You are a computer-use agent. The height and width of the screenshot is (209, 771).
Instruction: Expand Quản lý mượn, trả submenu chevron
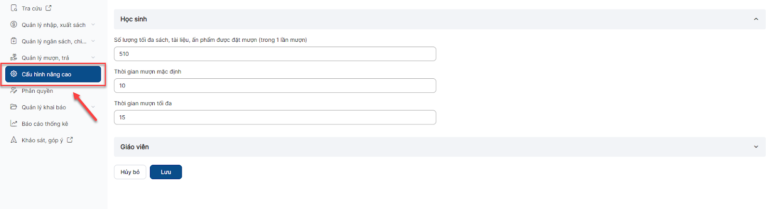click(x=93, y=58)
